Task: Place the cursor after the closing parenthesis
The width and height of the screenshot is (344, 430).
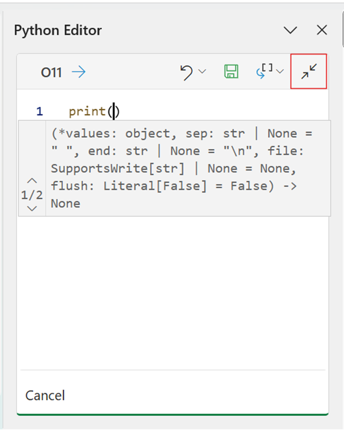Action: (x=121, y=112)
